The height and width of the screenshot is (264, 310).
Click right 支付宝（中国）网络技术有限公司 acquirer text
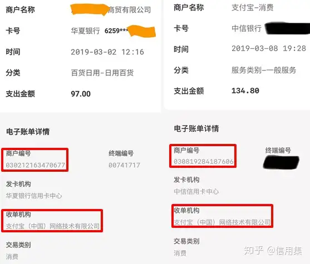222,222
